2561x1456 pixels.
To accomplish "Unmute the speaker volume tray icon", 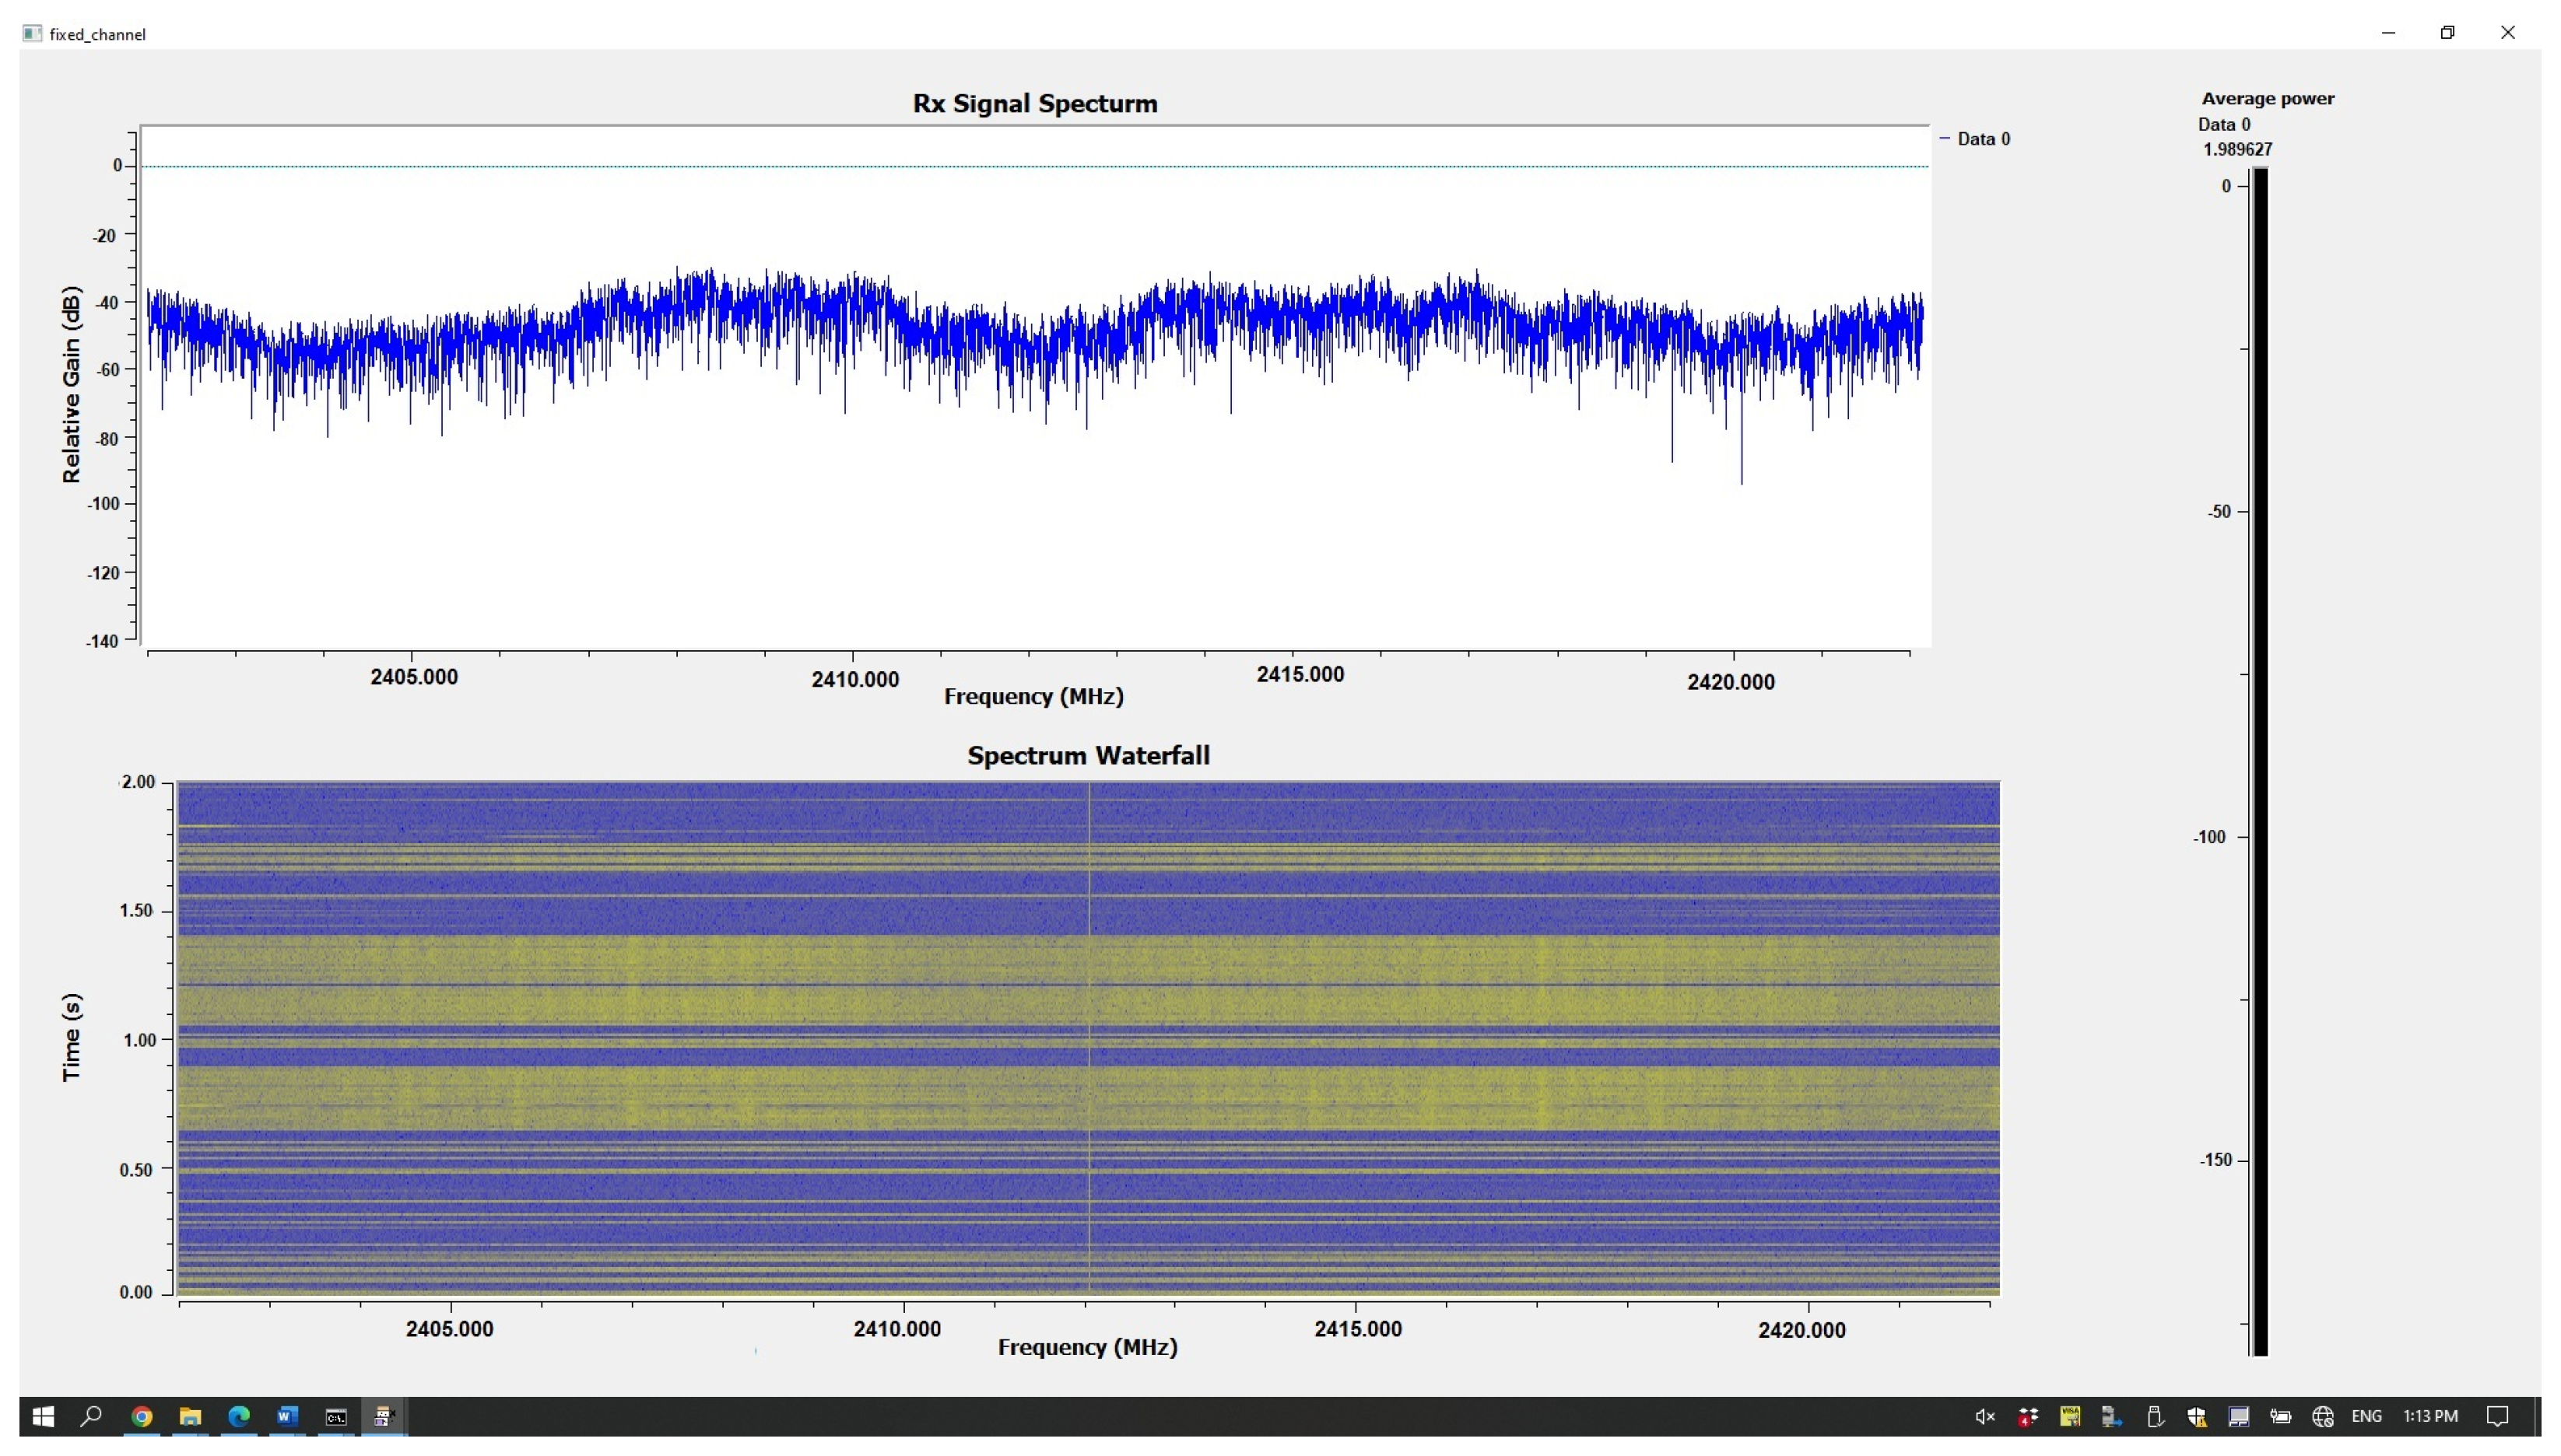I will (1985, 1416).
